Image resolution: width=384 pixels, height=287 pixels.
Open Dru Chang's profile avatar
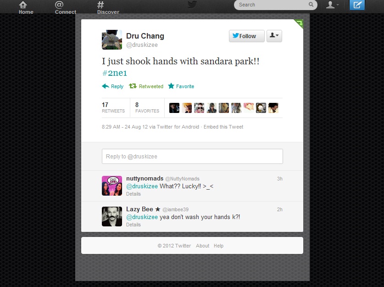[x=112, y=39]
